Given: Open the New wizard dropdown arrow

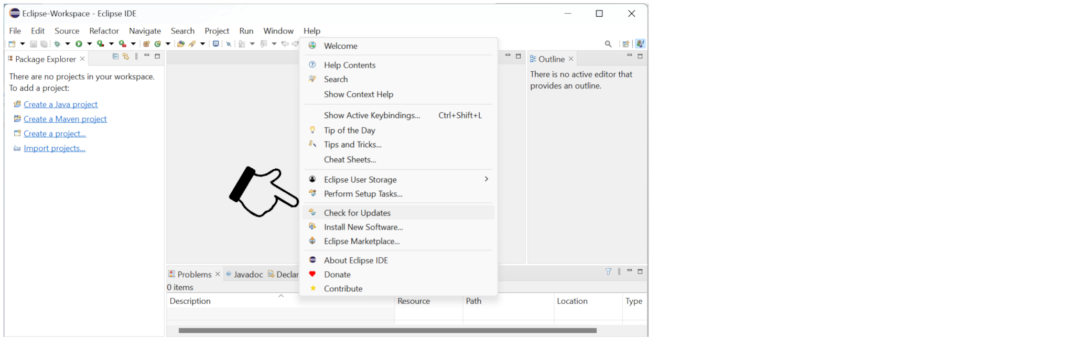Looking at the screenshot, I should coord(23,43).
